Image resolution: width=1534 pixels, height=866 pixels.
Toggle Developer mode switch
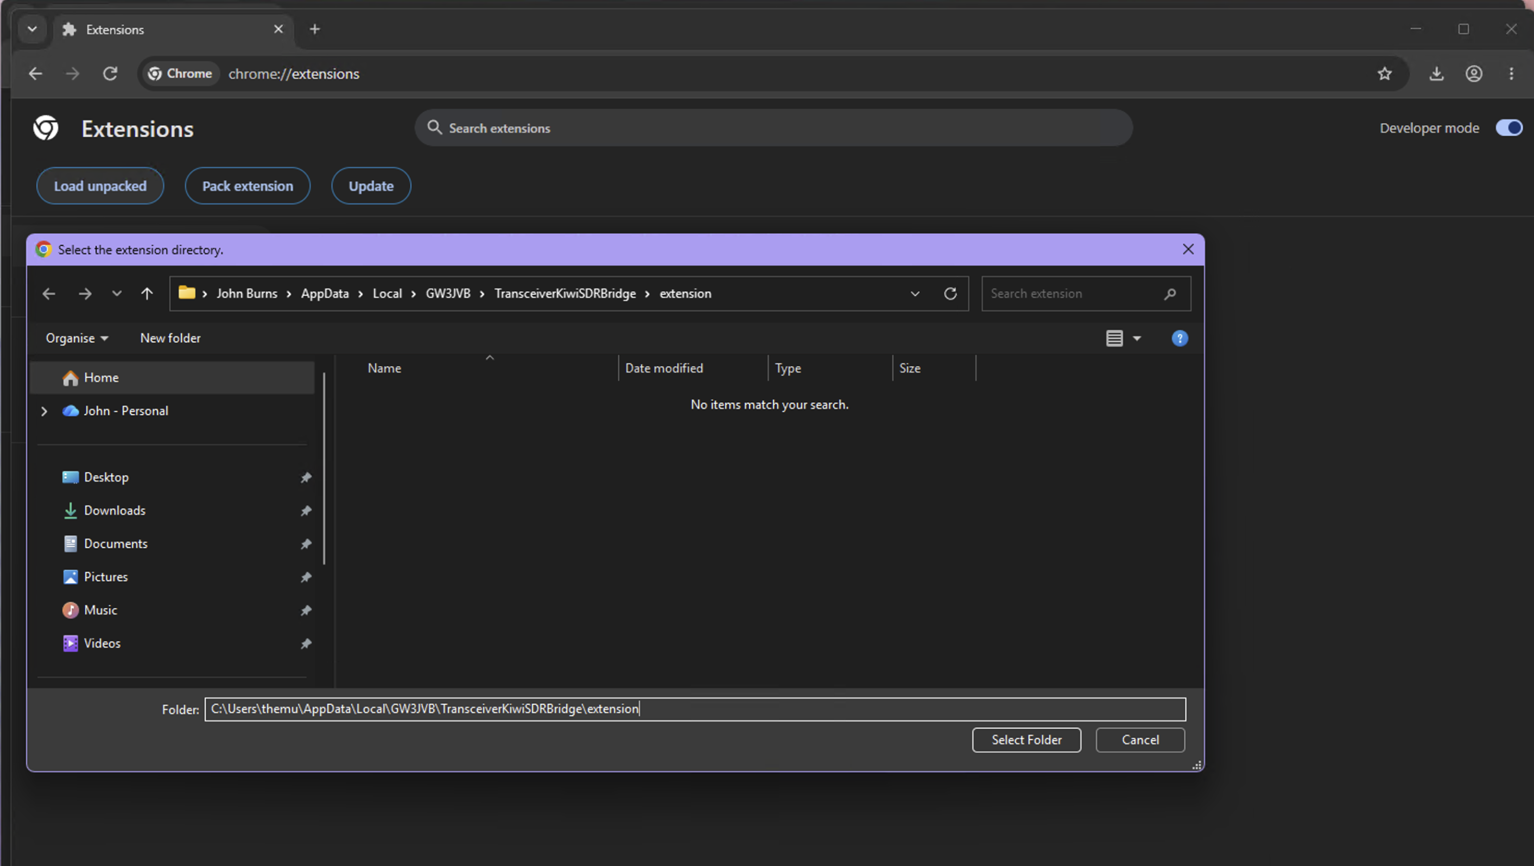(x=1509, y=128)
